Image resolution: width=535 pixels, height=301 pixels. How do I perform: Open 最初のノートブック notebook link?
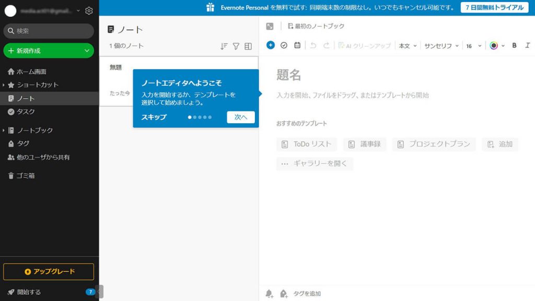click(316, 26)
